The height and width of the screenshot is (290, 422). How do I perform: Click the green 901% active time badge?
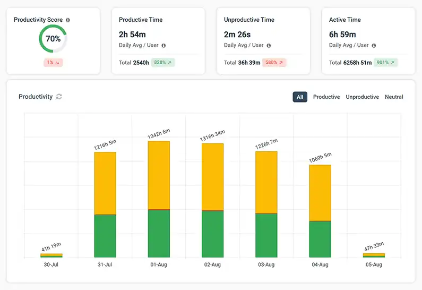[x=385, y=63]
